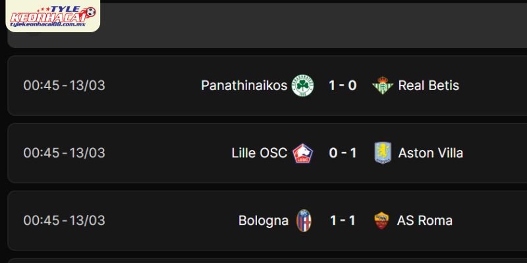Click the 0 - 1 Lille score
Viewport: 527px width, 263px height.
[343, 153]
